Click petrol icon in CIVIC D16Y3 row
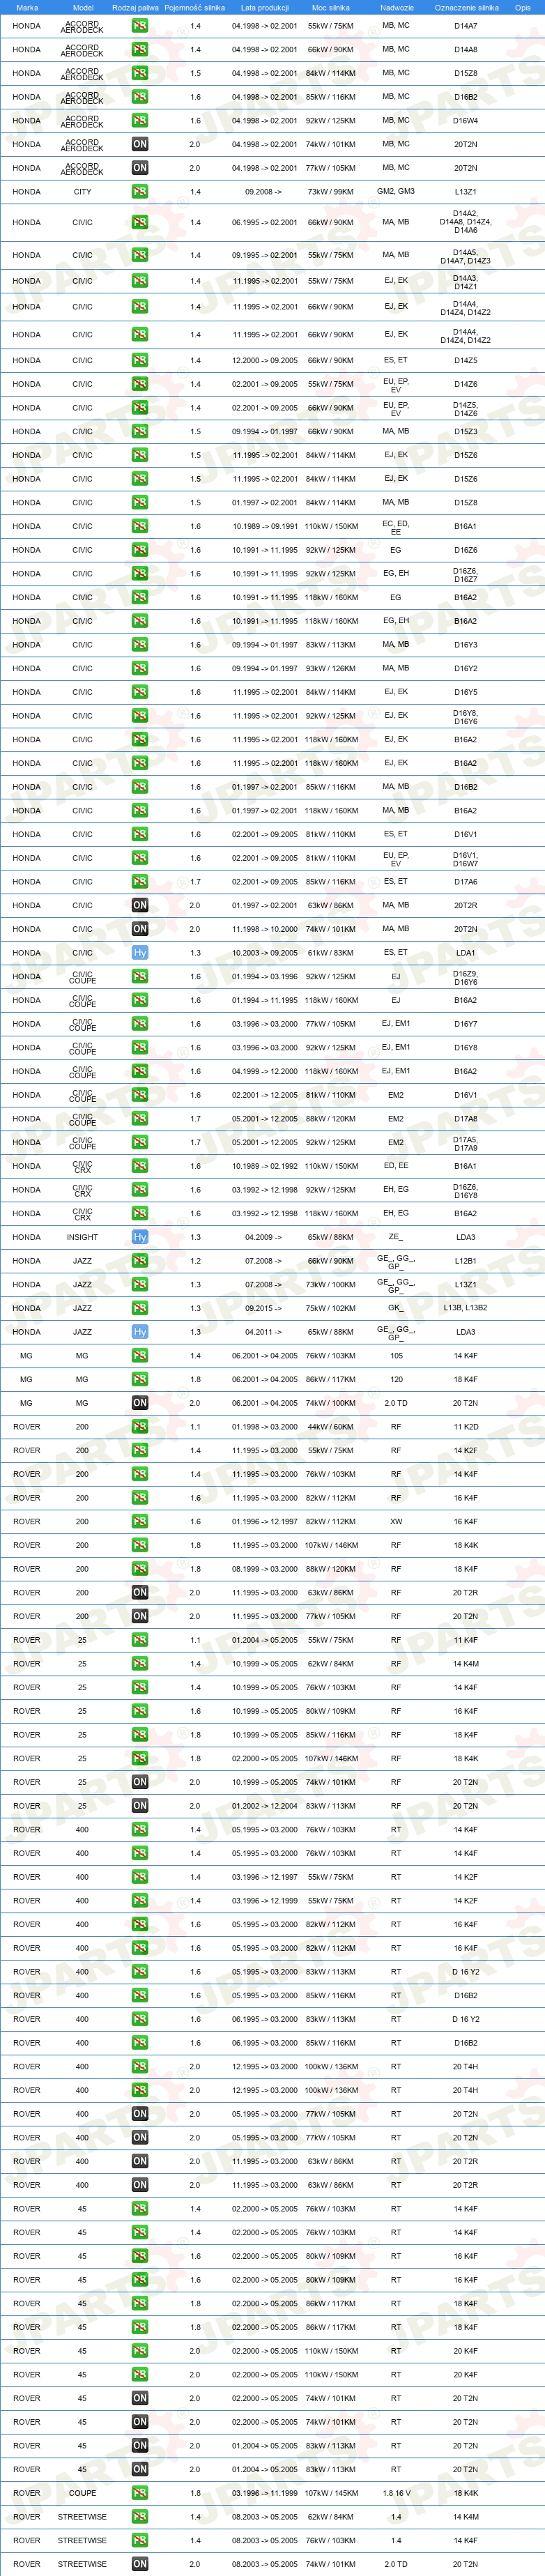This screenshot has height=2576, width=545. pos(140,645)
